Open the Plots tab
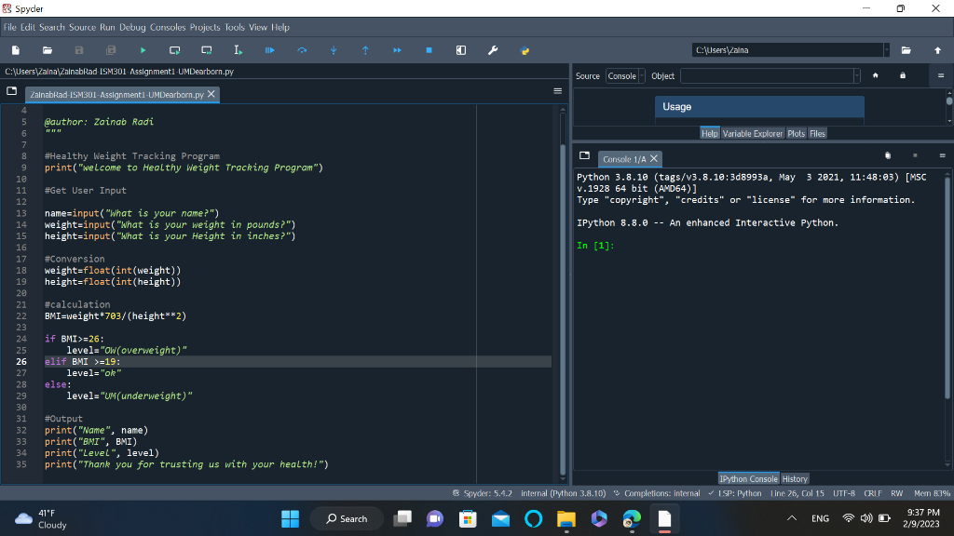Screen dimensions: 954x536 [x=797, y=134]
